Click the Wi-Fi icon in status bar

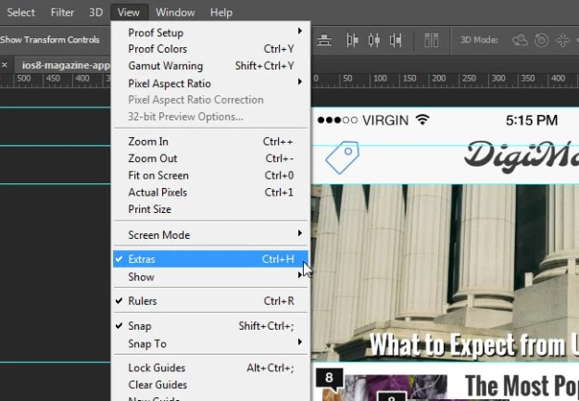(x=422, y=119)
